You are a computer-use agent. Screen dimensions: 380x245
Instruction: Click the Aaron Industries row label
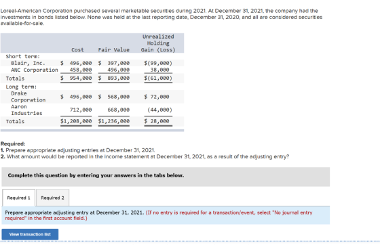[26, 110]
